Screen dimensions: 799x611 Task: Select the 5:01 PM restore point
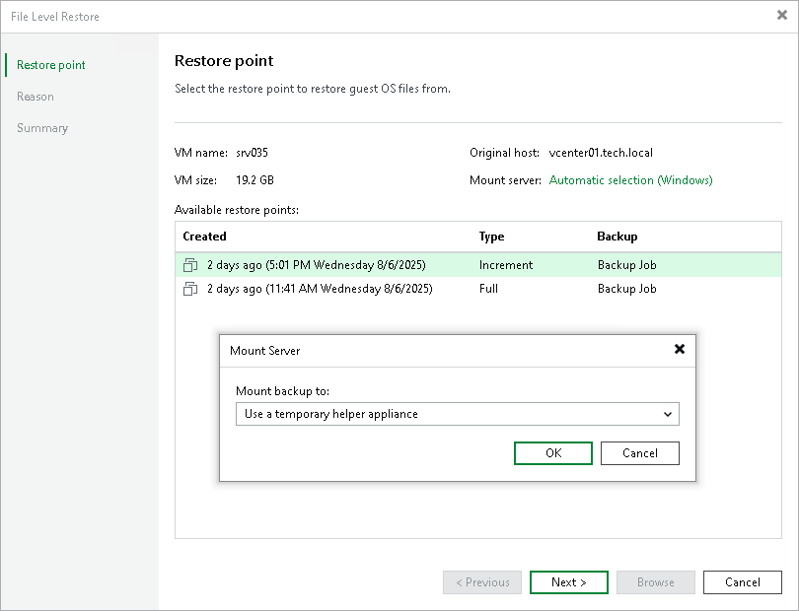478,265
